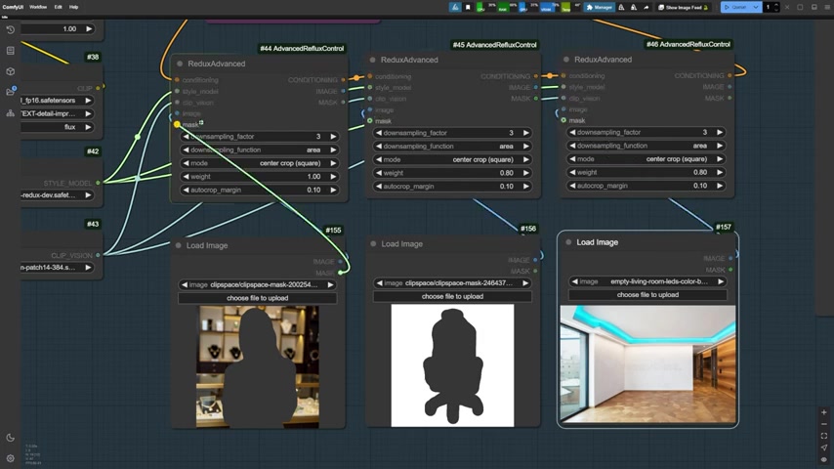Screen dimensions: 834x469
Task: Click the bookmark icon in top toolbar
Action: [468, 7]
